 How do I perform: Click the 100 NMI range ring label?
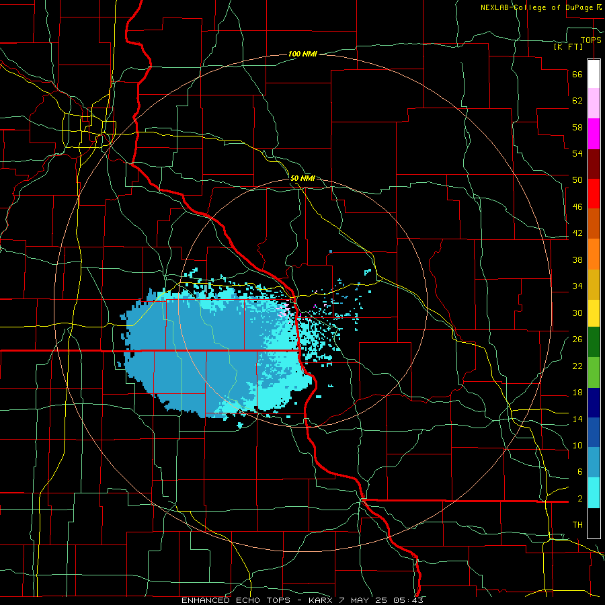tap(302, 54)
